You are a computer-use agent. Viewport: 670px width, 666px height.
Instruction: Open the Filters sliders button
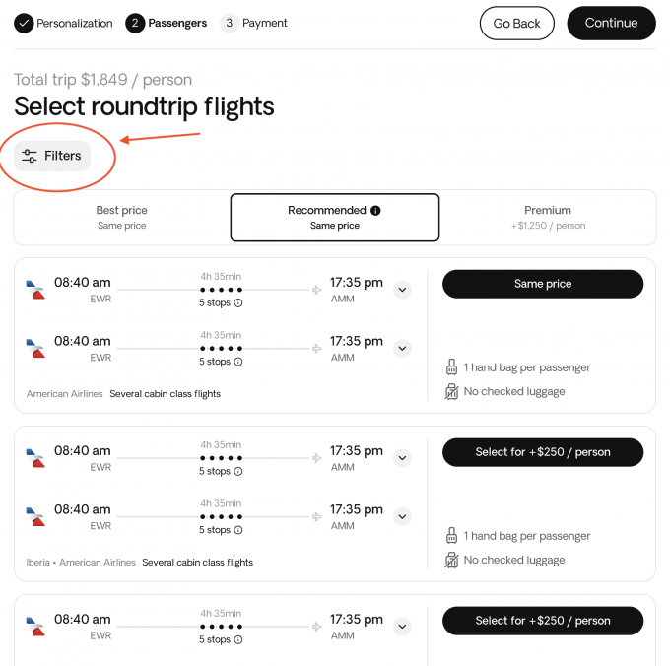(x=52, y=156)
